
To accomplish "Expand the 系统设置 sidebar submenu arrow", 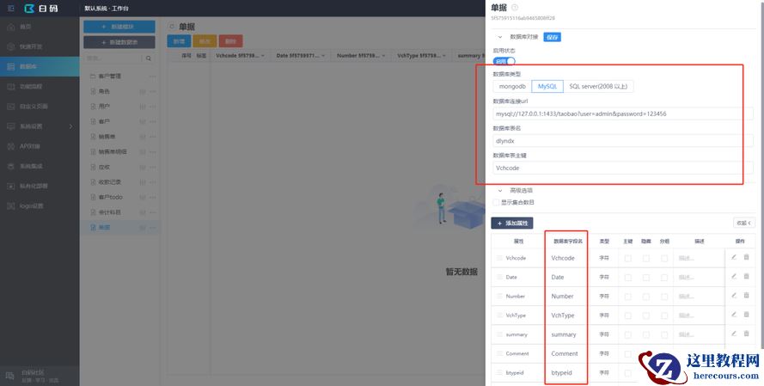I will (x=70, y=126).
